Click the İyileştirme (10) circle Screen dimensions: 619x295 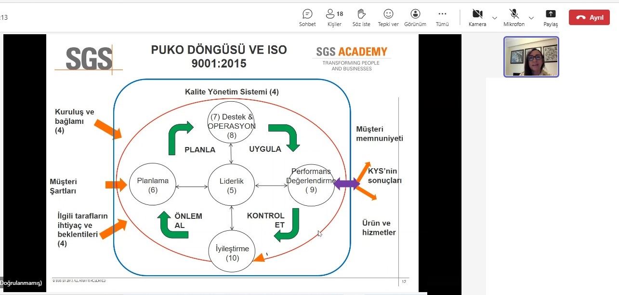click(x=232, y=253)
